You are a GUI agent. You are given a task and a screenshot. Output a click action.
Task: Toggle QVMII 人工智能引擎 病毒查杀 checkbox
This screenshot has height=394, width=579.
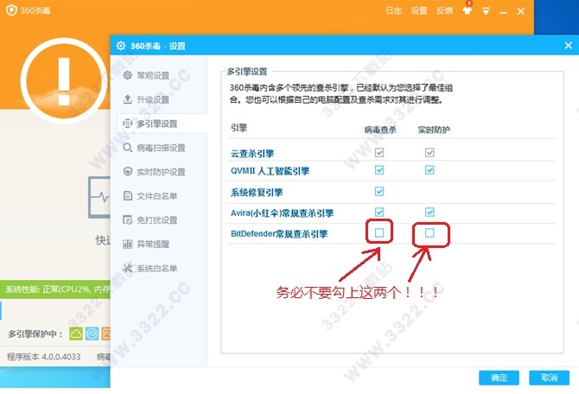click(379, 170)
